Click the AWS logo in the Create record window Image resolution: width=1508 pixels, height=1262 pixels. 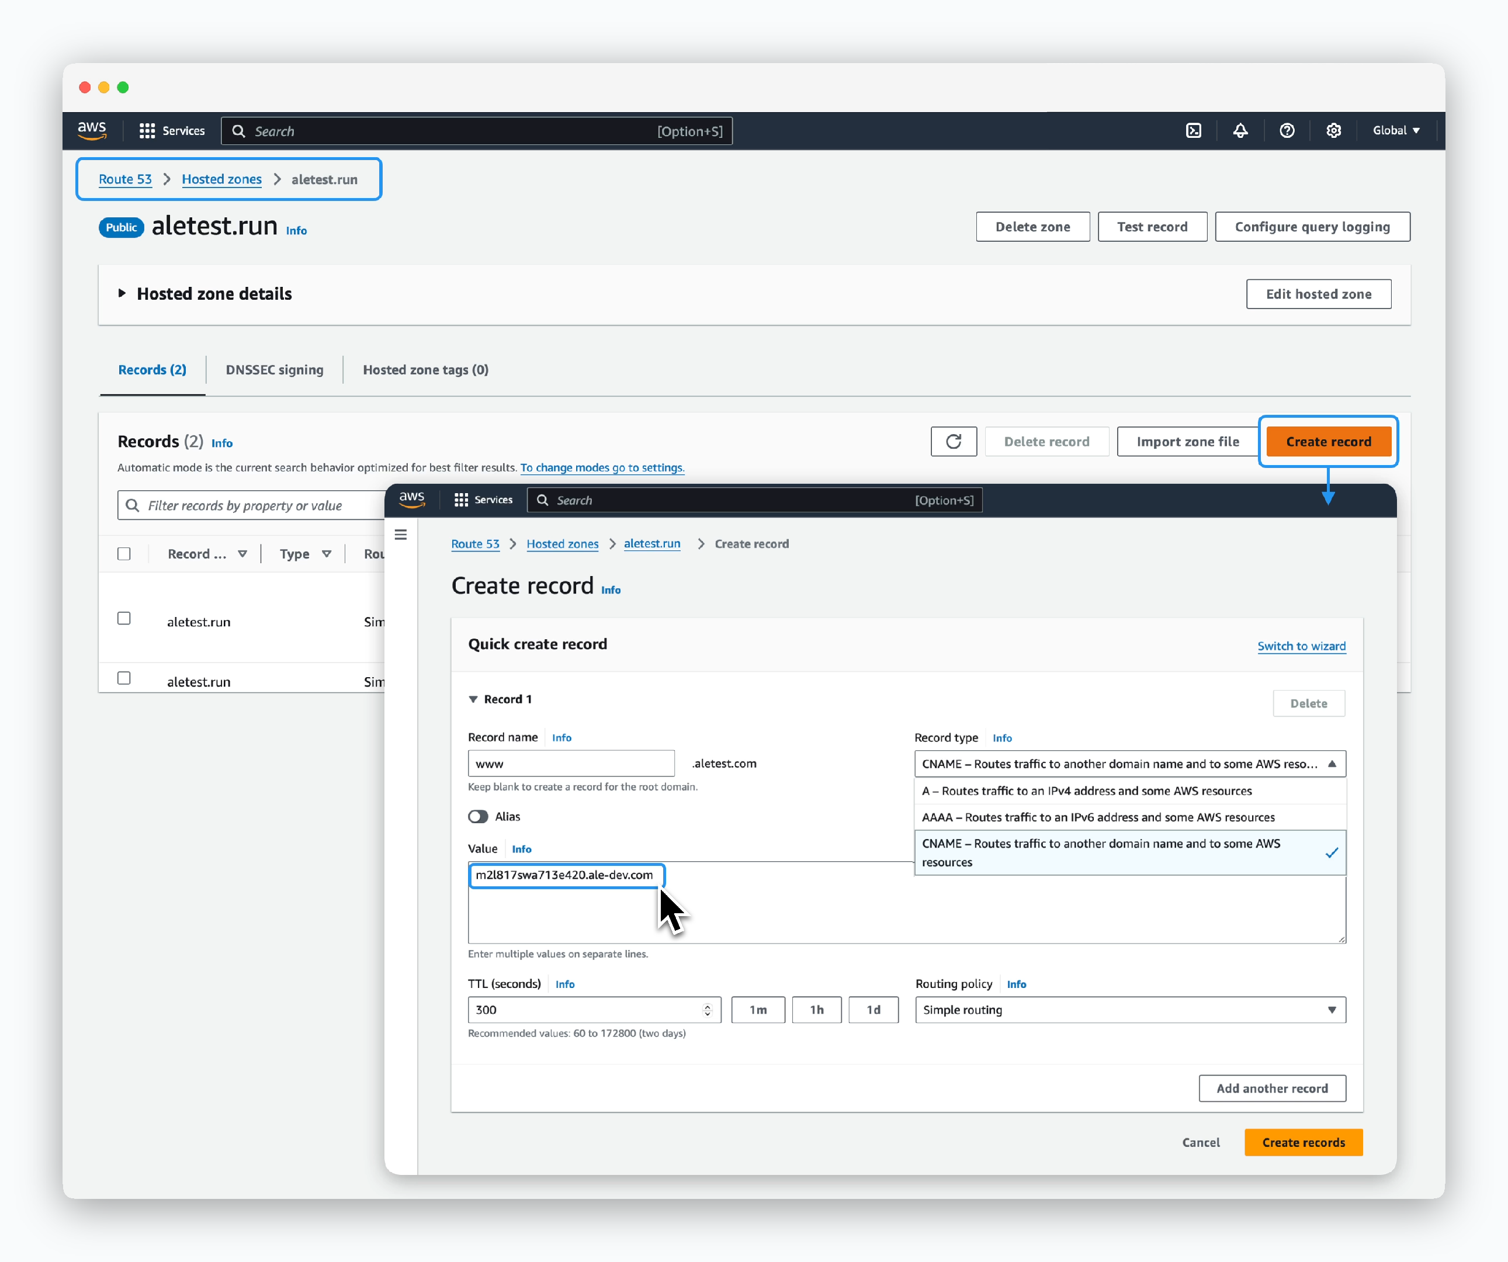411,499
